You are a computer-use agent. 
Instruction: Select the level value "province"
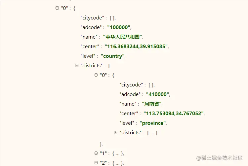[x=153, y=123]
